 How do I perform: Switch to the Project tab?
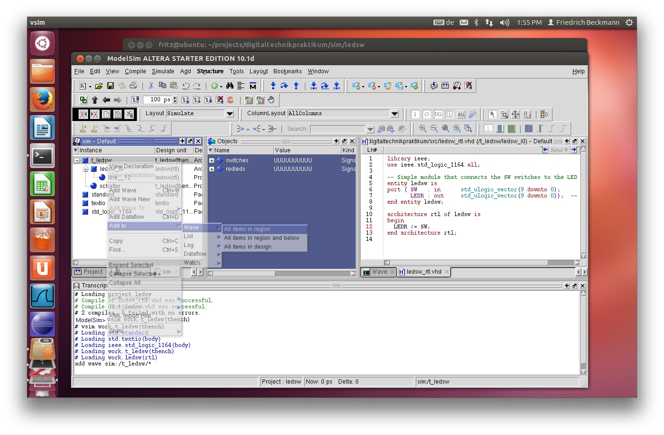pyautogui.click(x=92, y=272)
